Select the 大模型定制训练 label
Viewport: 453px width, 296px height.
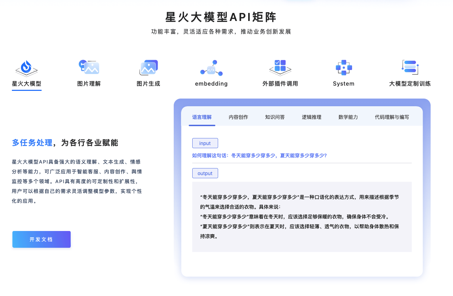[410, 84]
